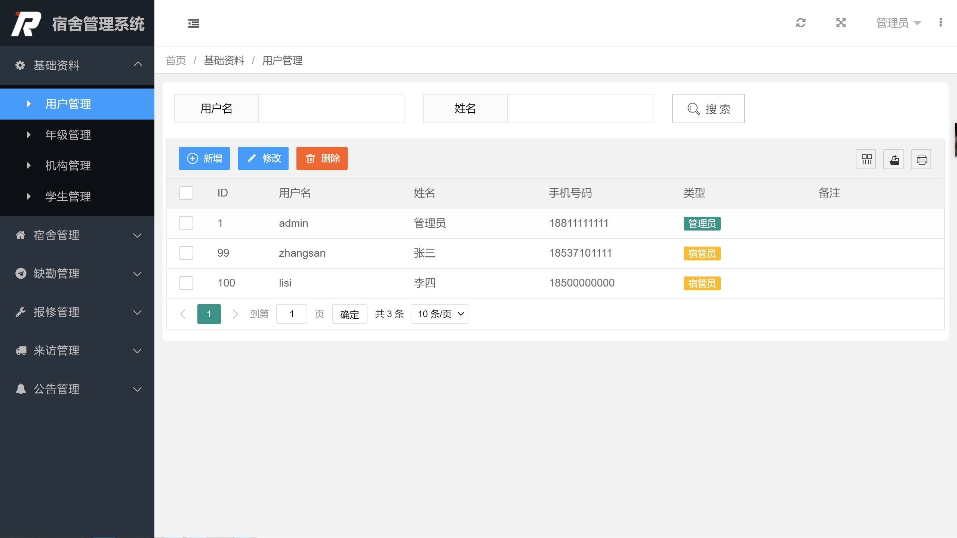
Task: Go to next page arrow in pagination
Action: tap(235, 314)
